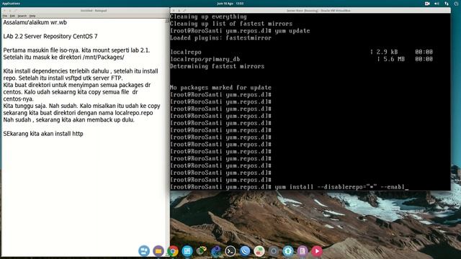Open the multitasking view icon in the dock
This screenshot has width=461, height=259.
pyautogui.click(x=144, y=251)
